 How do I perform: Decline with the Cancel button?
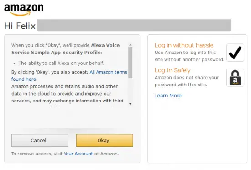40,140
